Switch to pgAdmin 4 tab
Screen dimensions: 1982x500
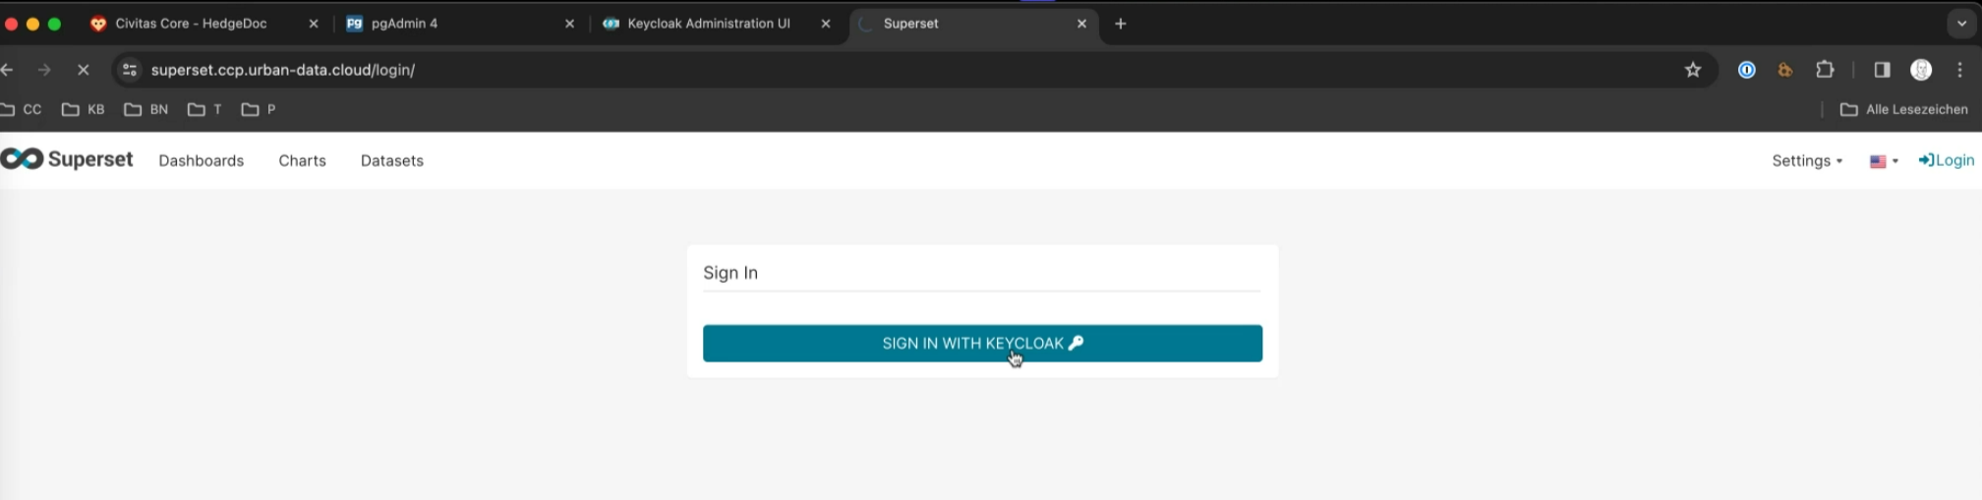[x=404, y=24]
